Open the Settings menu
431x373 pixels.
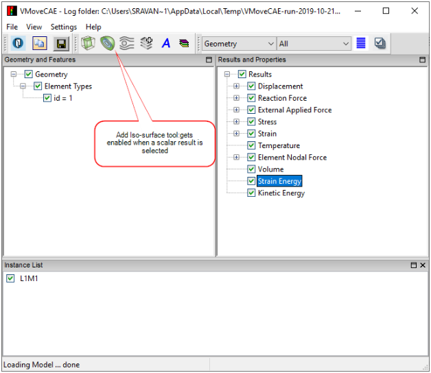tap(64, 27)
